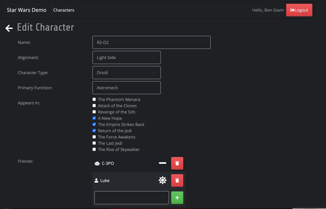This screenshot has height=209, width=326.
Task: Click the Alignment: label
Action: (x=28, y=57)
